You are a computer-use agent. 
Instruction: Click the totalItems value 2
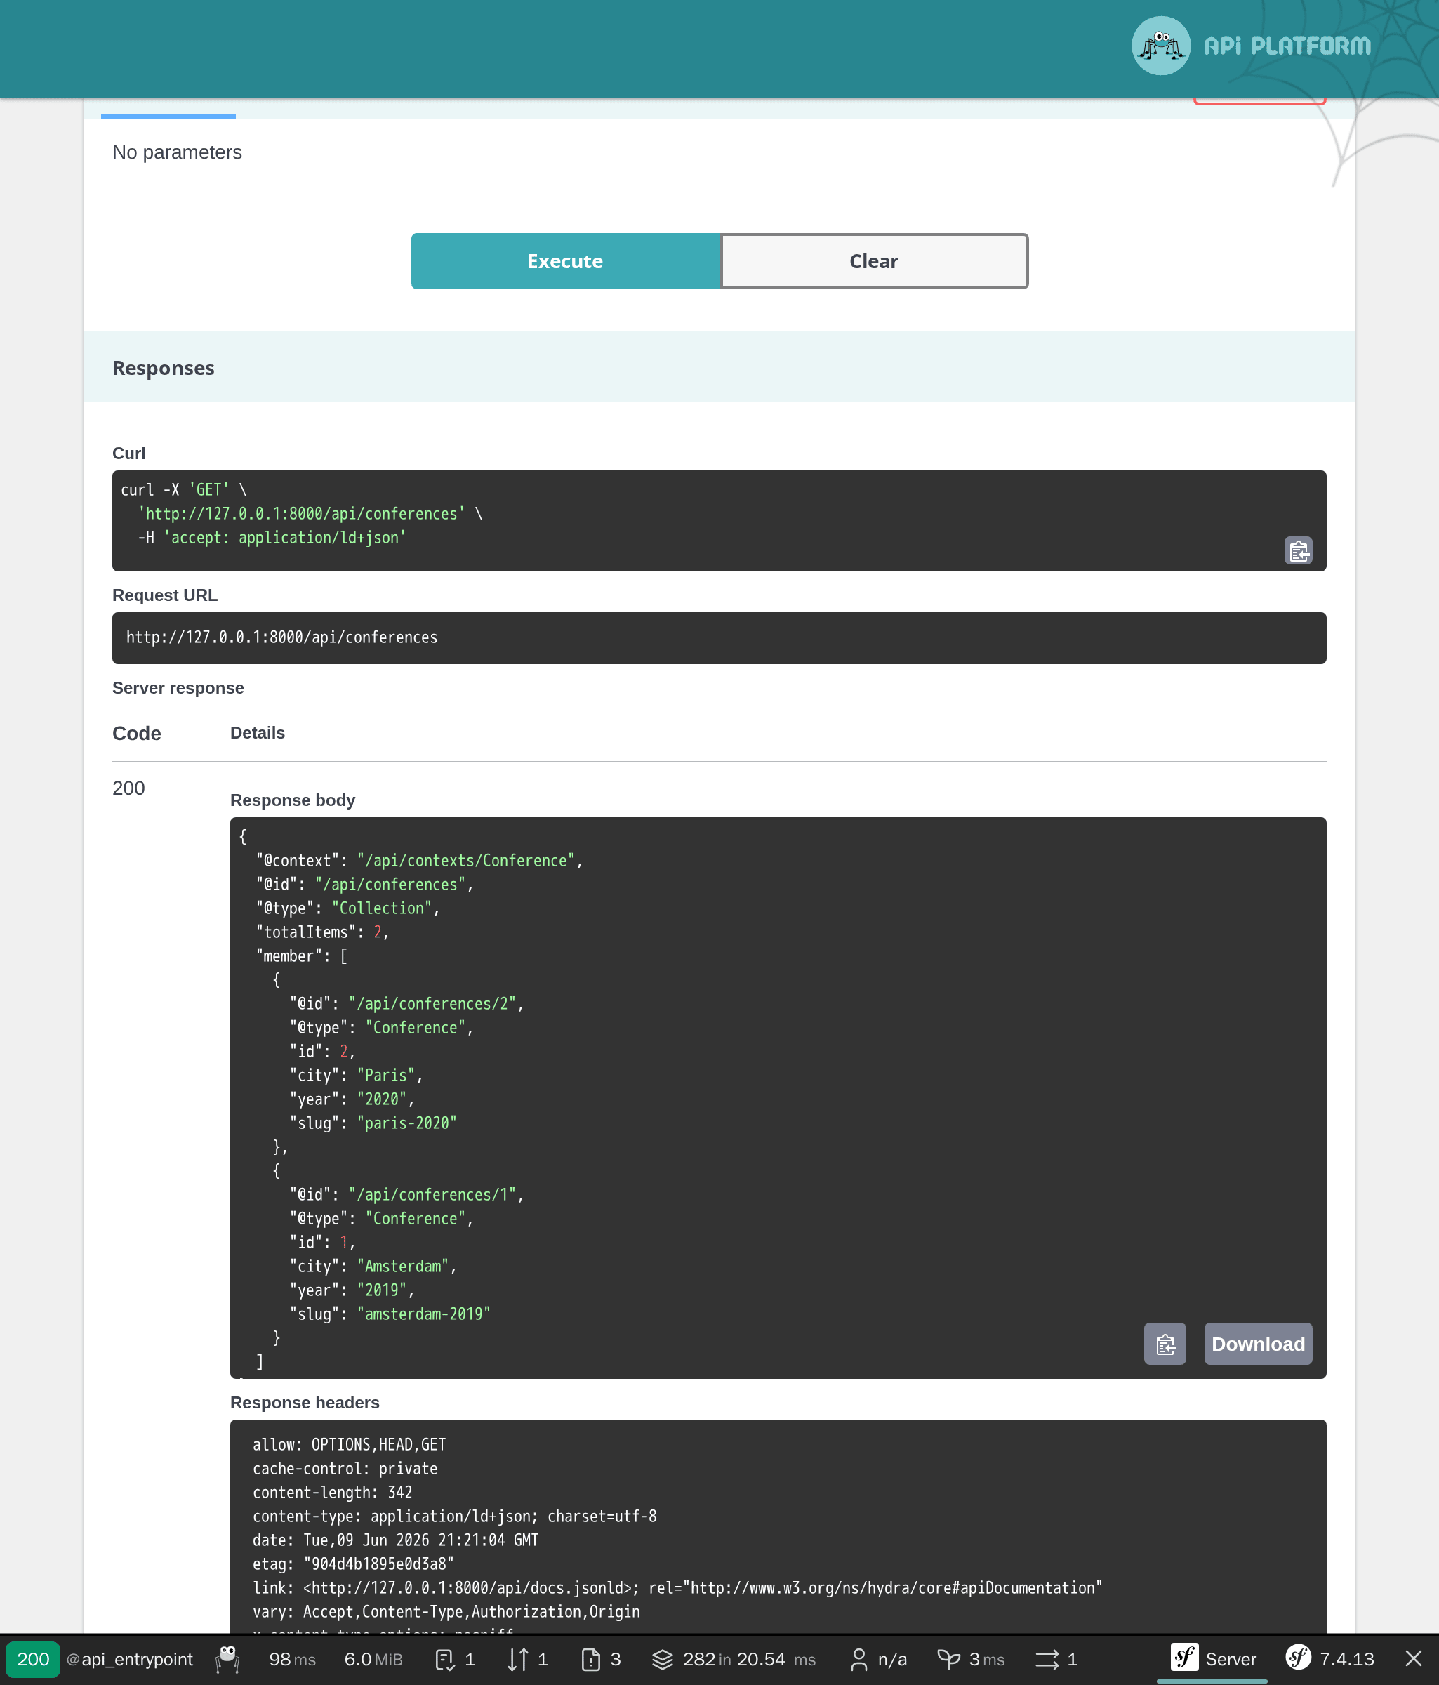pos(377,932)
